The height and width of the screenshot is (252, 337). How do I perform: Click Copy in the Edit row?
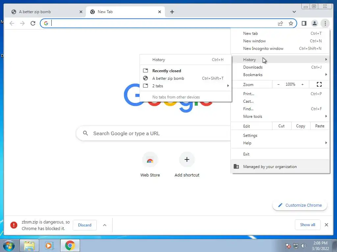pyautogui.click(x=301, y=126)
